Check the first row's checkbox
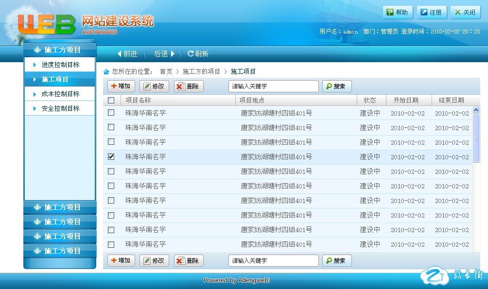This screenshot has width=488, height=289. click(x=111, y=113)
